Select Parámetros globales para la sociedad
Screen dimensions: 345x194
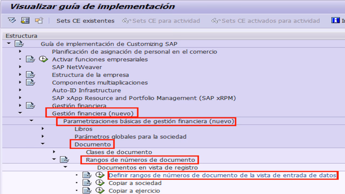[130, 137]
